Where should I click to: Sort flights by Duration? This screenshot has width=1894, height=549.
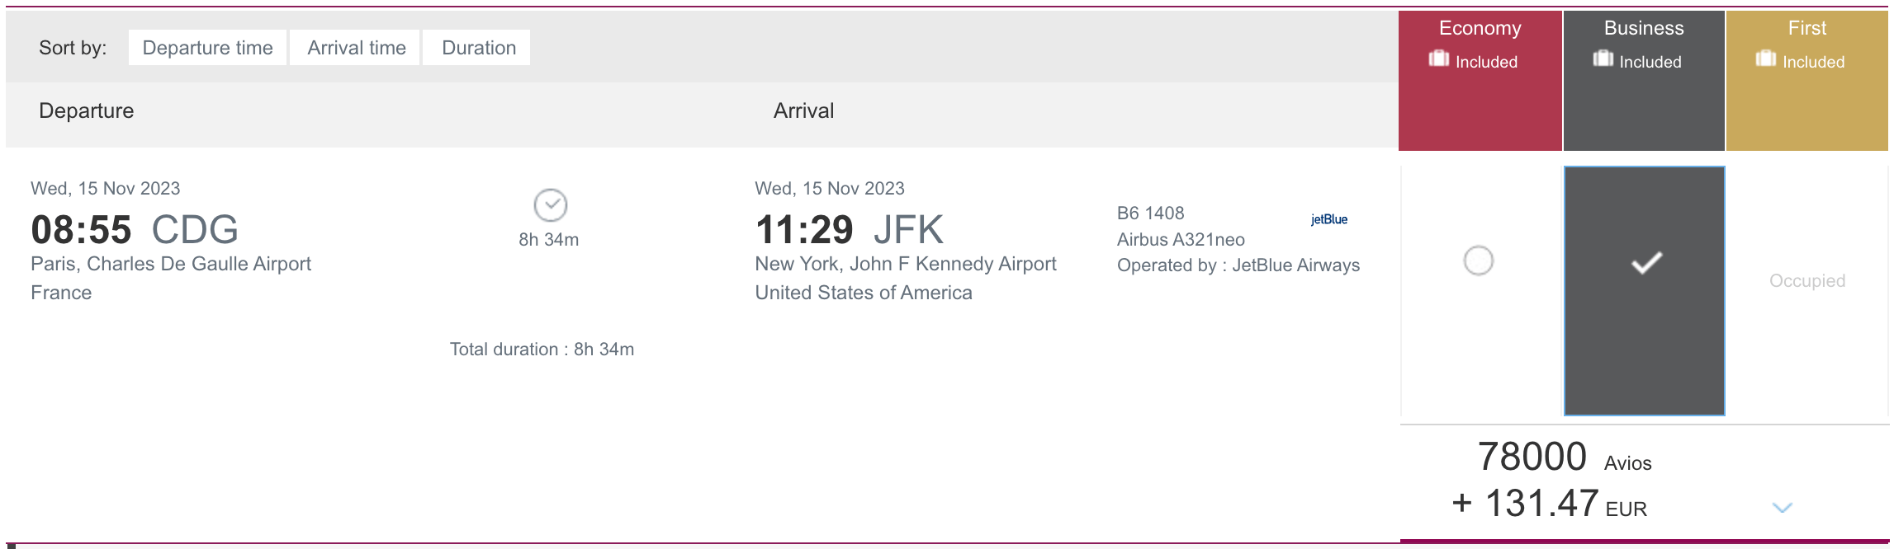click(478, 48)
